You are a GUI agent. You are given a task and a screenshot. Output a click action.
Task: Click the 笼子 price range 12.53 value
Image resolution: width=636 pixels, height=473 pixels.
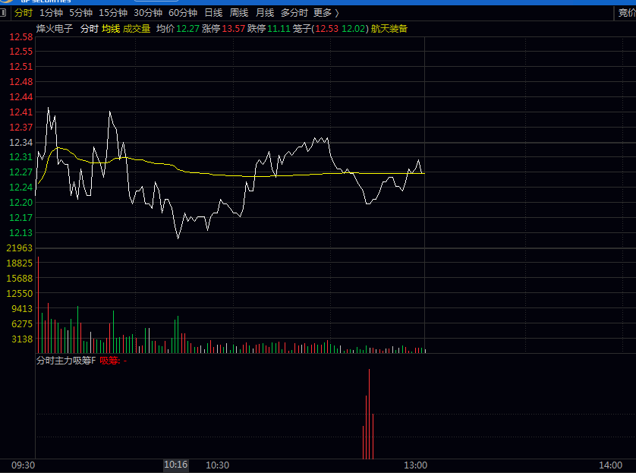click(x=327, y=29)
